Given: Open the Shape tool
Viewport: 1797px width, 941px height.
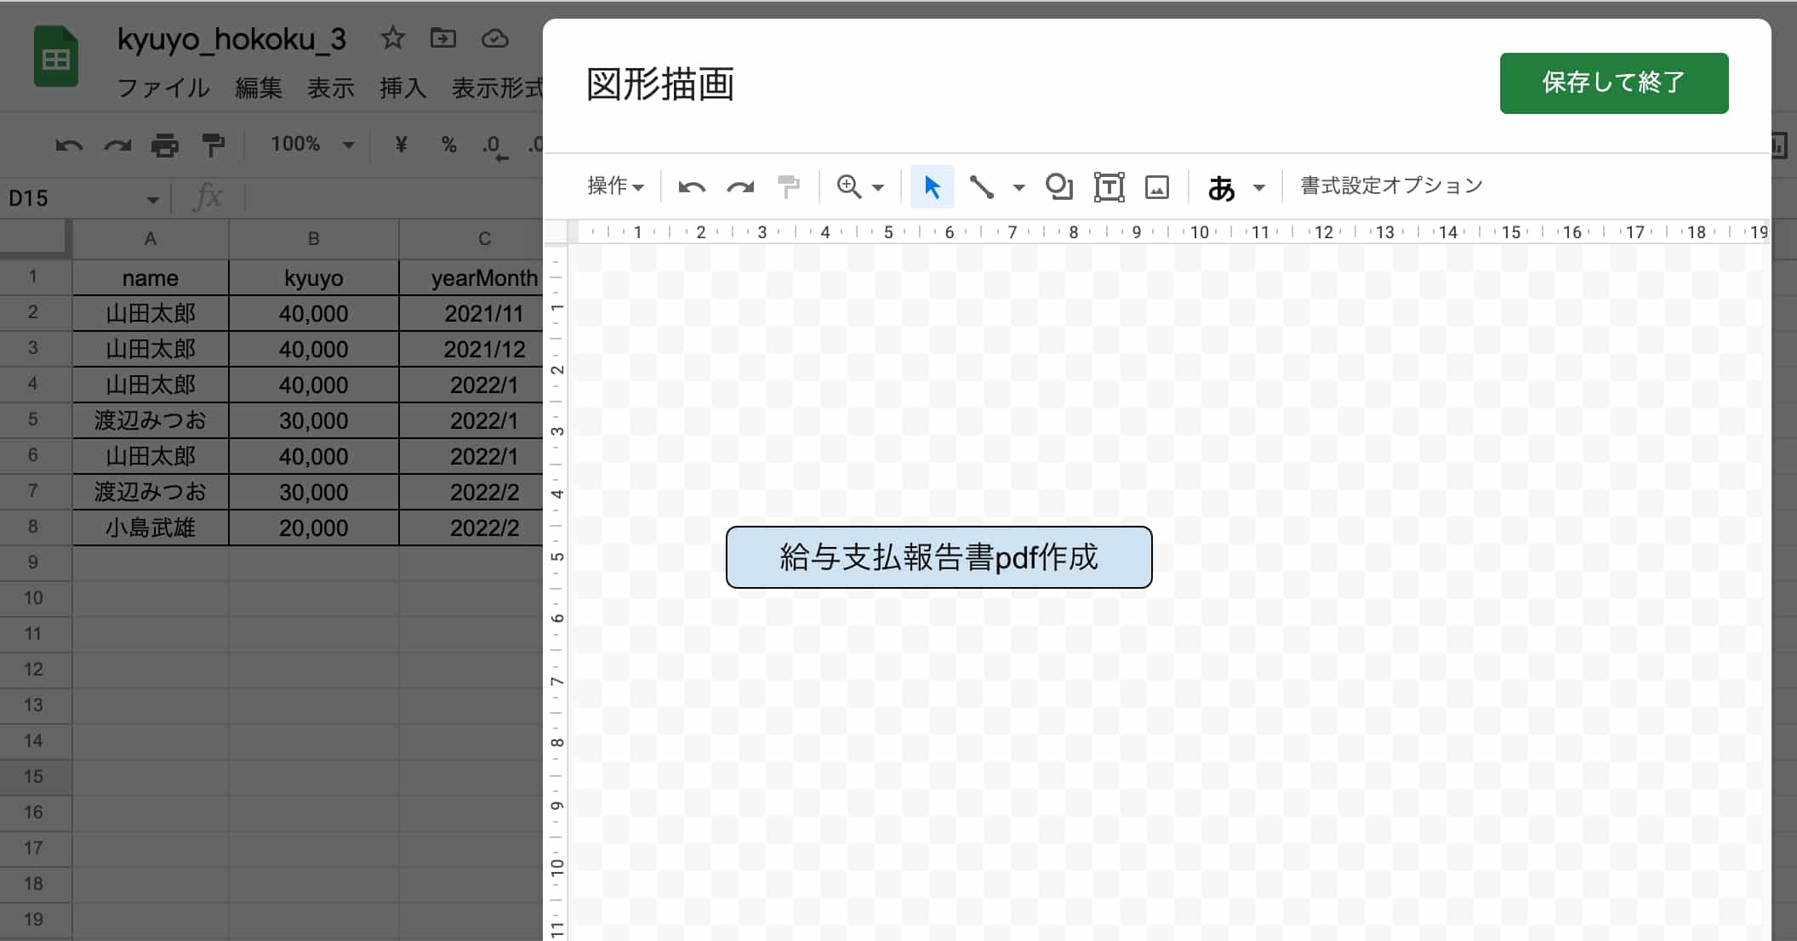Looking at the screenshot, I should click(1059, 186).
